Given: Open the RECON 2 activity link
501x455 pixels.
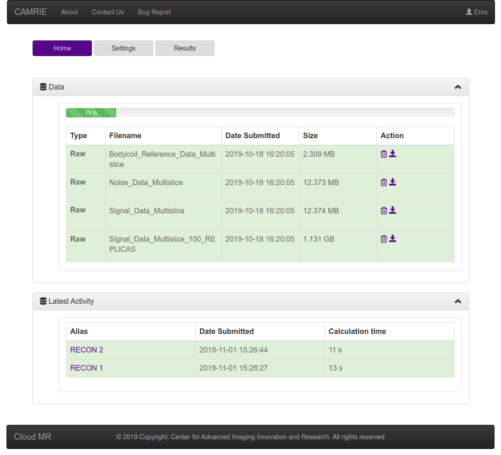Looking at the screenshot, I should (x=87, y=350).
